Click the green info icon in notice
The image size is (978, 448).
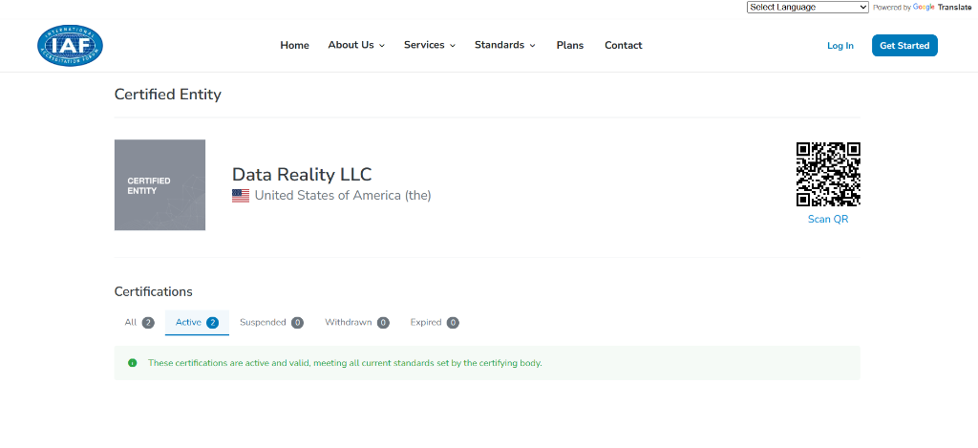click(132, 363)
